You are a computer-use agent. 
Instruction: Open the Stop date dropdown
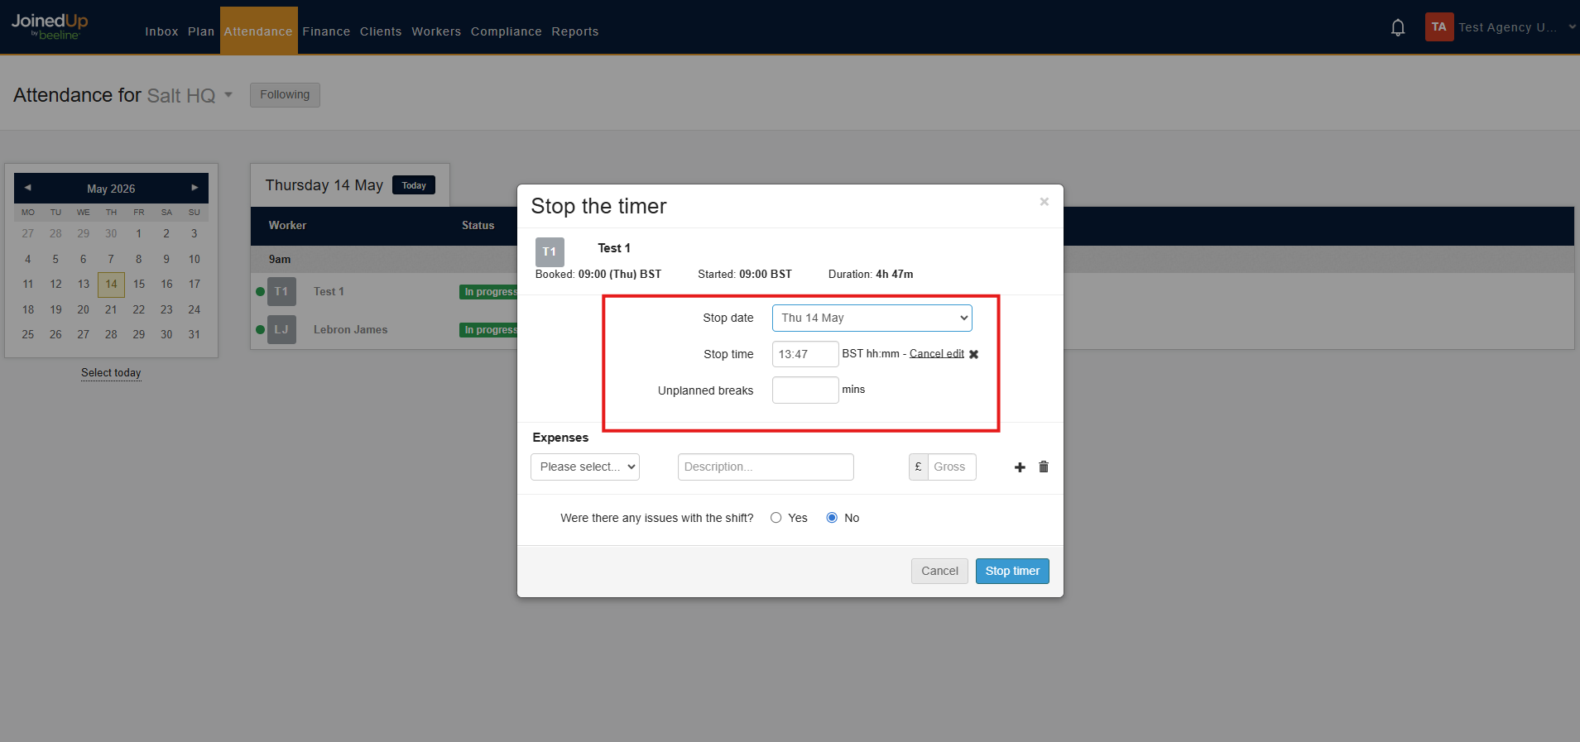click(x=872, y=318)
